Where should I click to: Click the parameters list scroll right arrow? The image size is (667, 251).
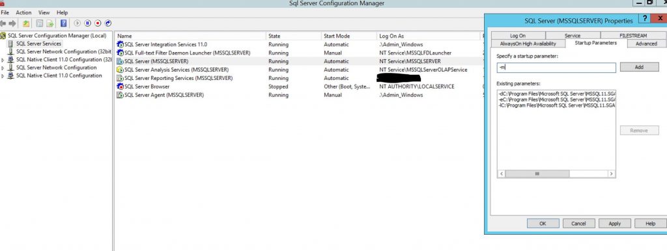(x=611, y=174)
